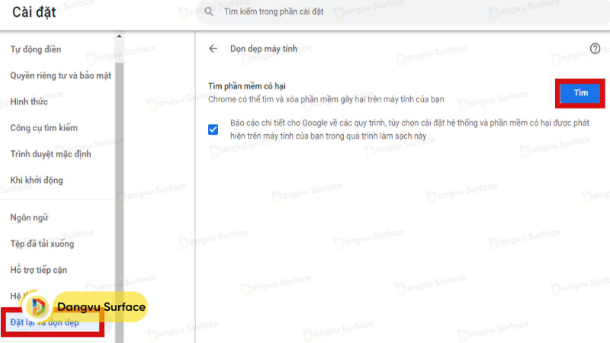Viewport: 610px width, 343px height.
Task: Select Hình thức in the sidebar
Action: coord(29,102)
